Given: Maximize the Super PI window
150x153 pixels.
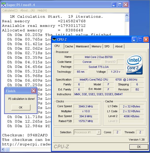Looking at the screenshot, I should point(120,5).
